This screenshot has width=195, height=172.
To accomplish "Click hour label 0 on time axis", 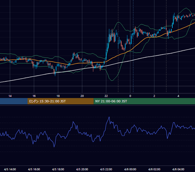I will (130, 96).
